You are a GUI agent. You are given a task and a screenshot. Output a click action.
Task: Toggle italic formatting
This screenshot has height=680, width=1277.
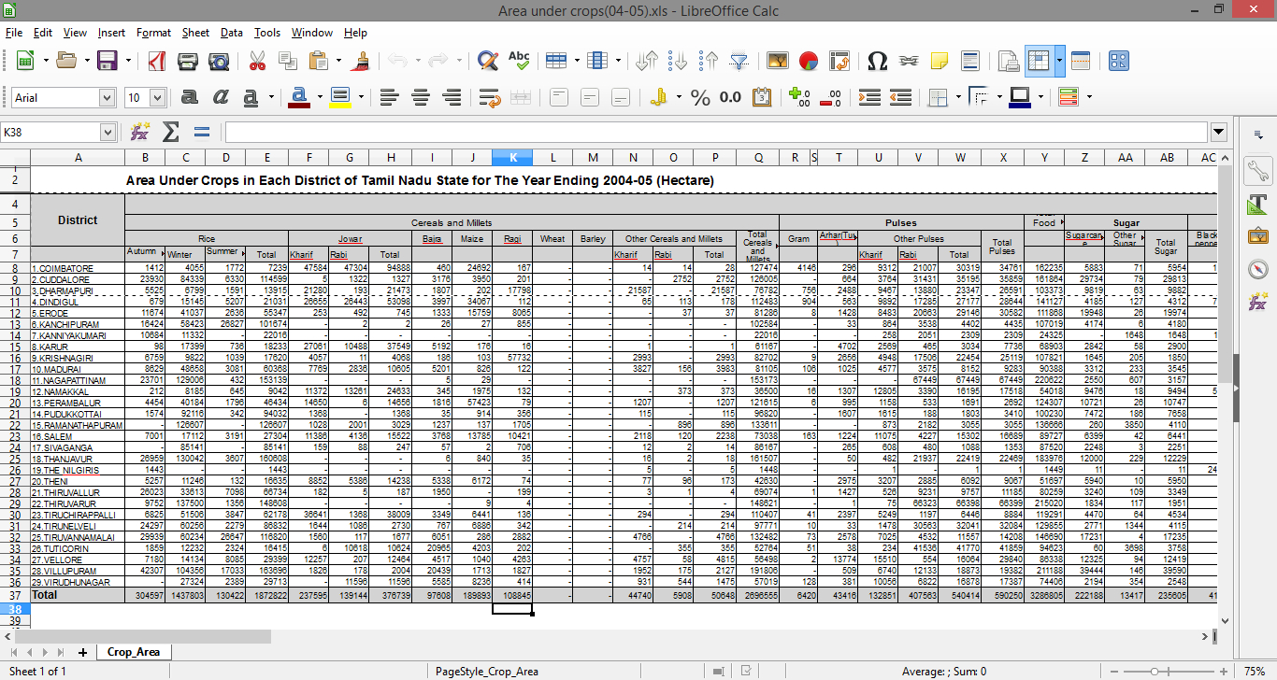point(221,96)
